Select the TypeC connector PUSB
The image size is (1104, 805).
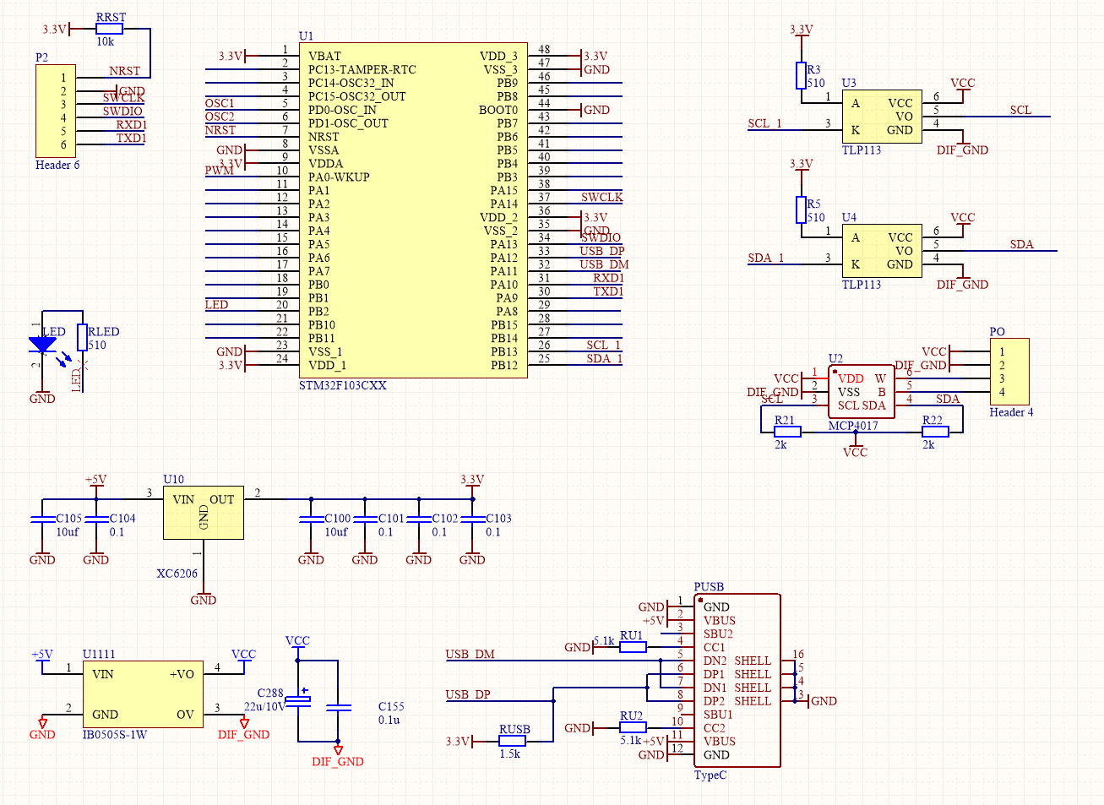[737, 680]
